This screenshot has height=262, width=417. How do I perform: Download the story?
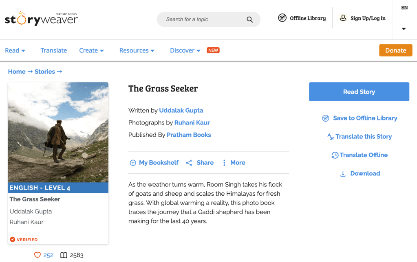(360, 174)
